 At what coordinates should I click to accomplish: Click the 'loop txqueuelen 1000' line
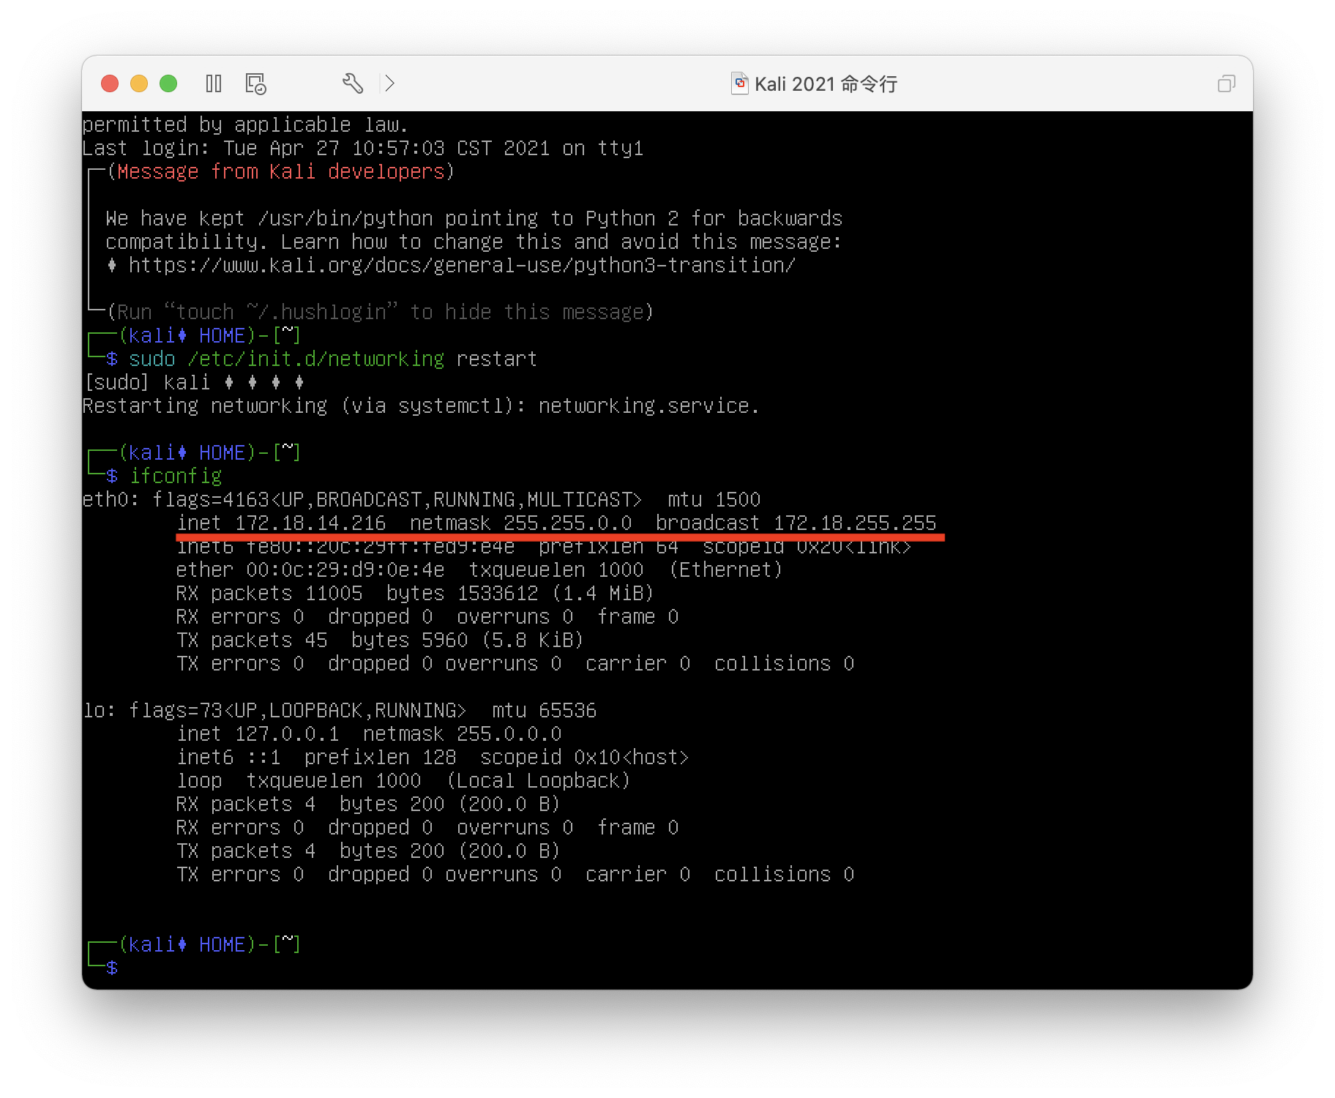tap(403, 780)
